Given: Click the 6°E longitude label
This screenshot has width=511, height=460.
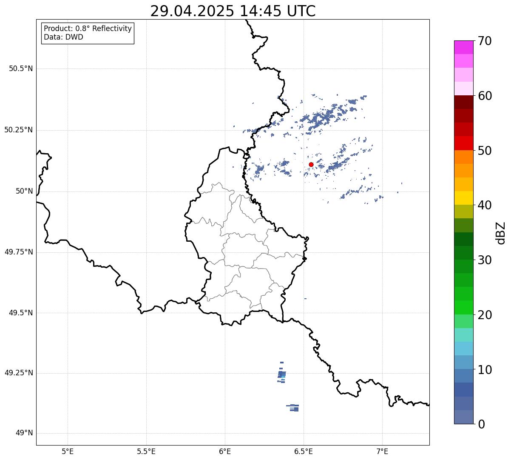Looking at the screenshot, I should (x=225, y=451).
